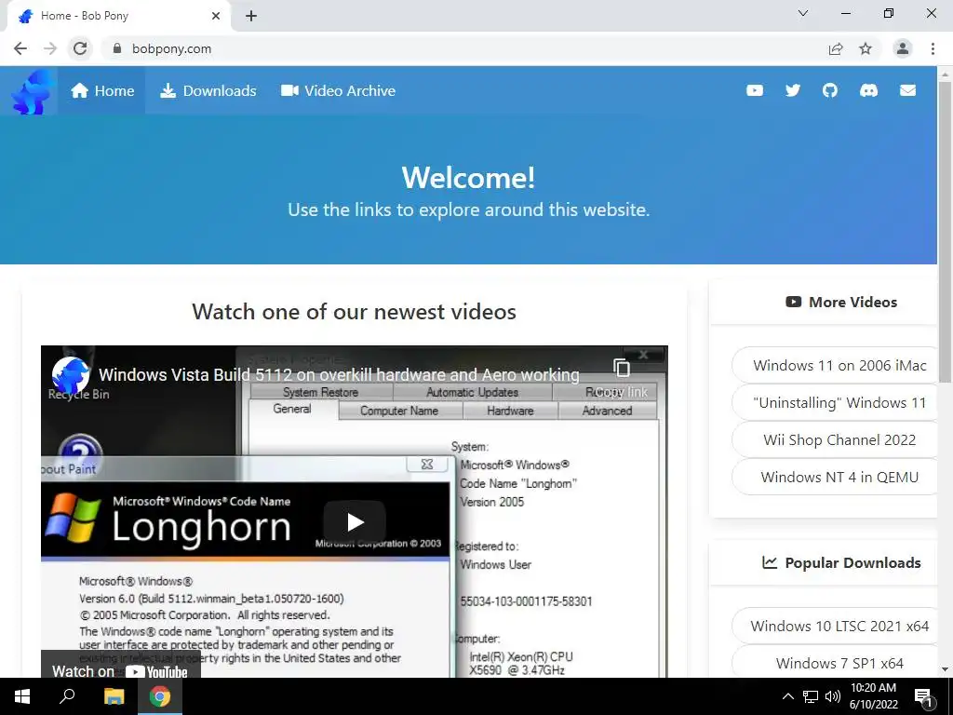Click the Popular Downloads heading
The width and height of the screenshot is (953, 715).
[x=841, y=563]
